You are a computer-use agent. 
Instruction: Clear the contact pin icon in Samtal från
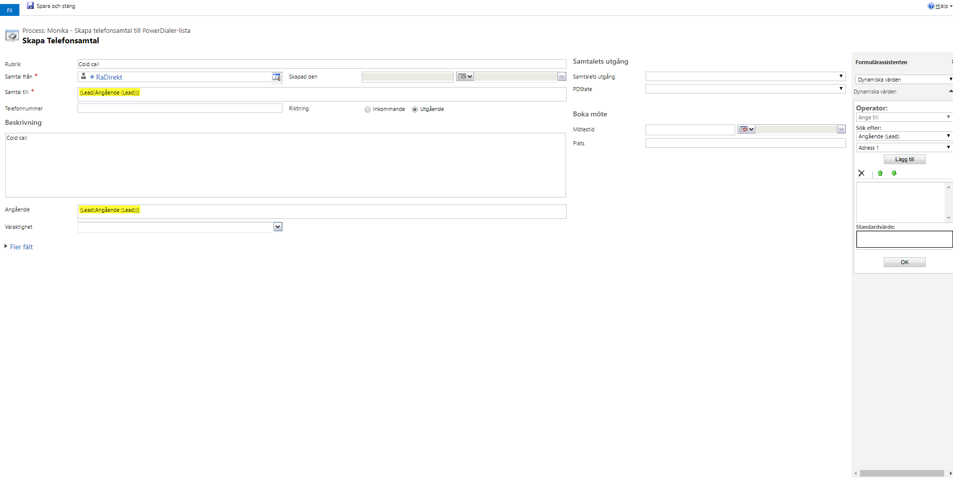click(x=83, y=77)
